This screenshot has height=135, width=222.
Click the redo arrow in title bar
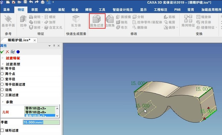pyautogui.click(x=37, y=2)
